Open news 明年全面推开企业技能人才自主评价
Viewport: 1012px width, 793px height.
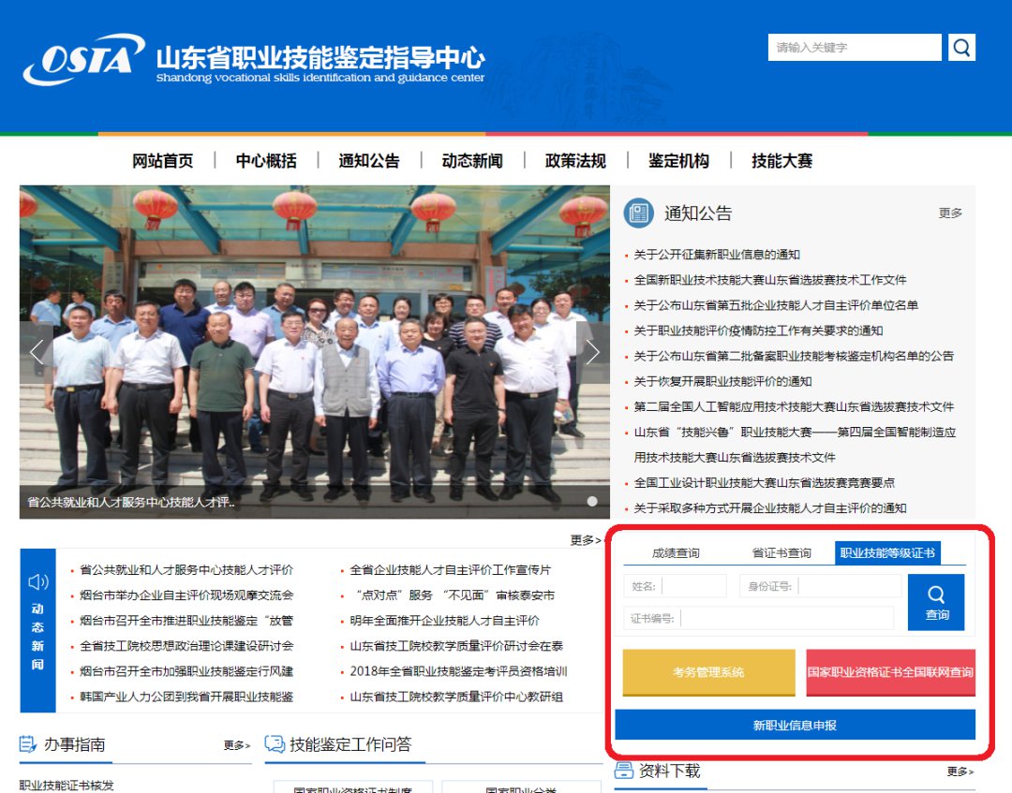[x=444, y=621]
